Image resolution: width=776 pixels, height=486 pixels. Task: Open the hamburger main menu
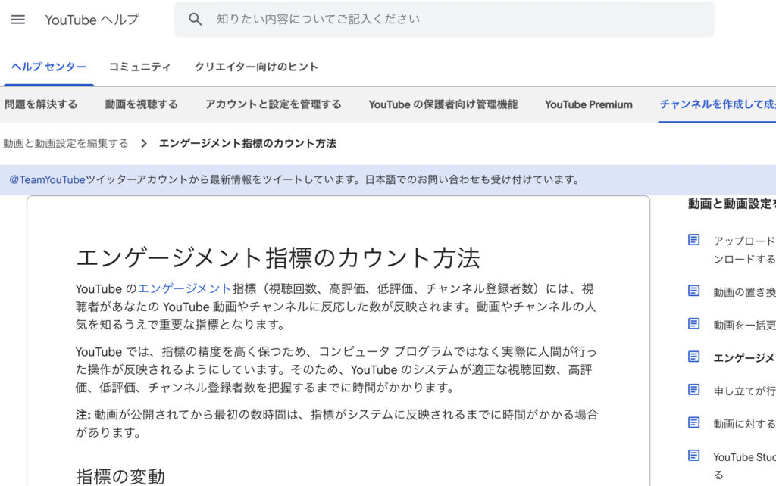(18, 20)
